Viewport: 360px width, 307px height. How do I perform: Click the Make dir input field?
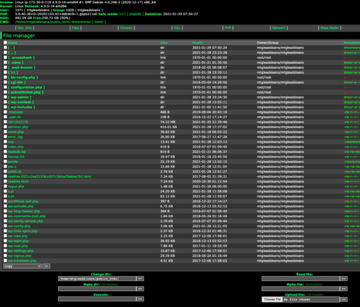pyautogui.click(x=97, y=289)
